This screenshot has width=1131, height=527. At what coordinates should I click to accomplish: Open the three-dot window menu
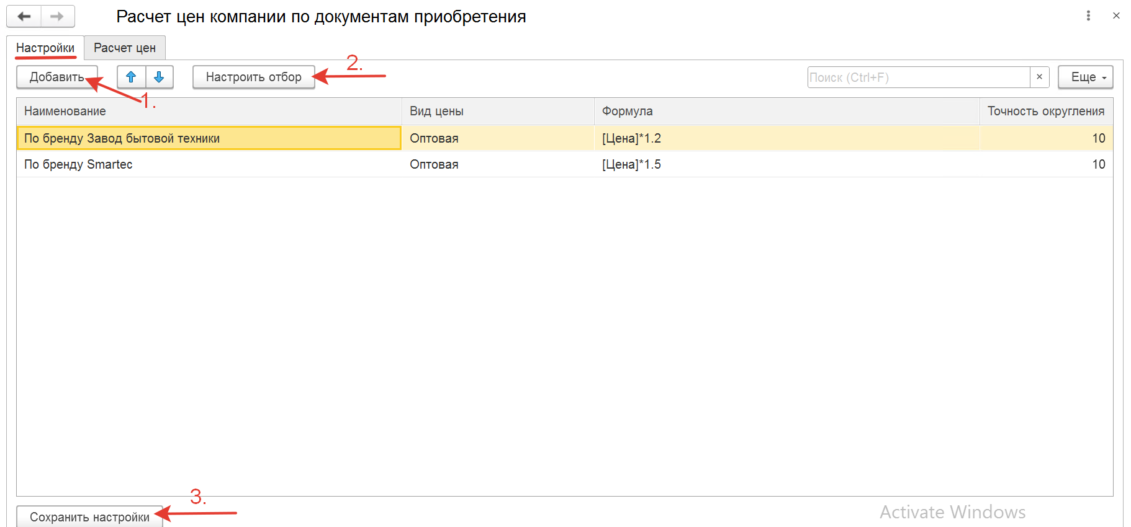pos(1088,15)
